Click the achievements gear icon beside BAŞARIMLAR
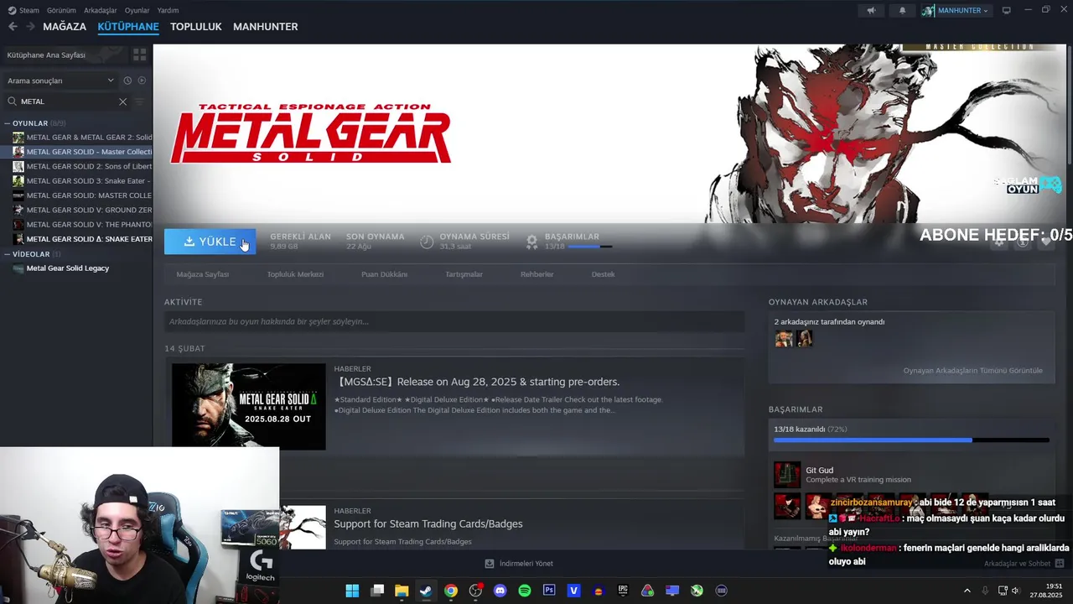Screen dimensions: 1073x604 531,242
